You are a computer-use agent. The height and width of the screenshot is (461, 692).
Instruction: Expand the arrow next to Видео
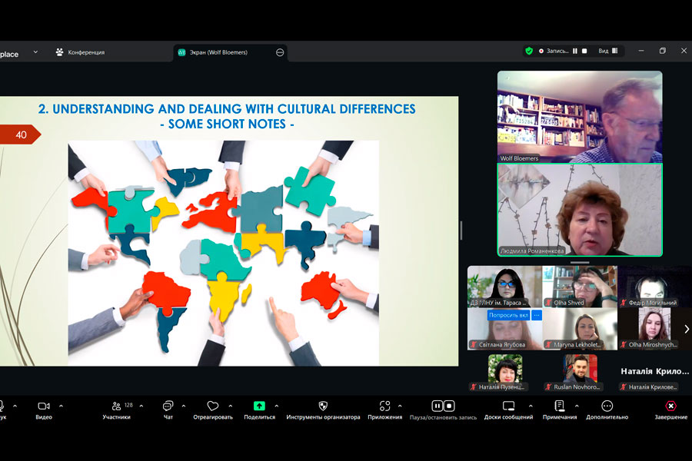(61, 406)
